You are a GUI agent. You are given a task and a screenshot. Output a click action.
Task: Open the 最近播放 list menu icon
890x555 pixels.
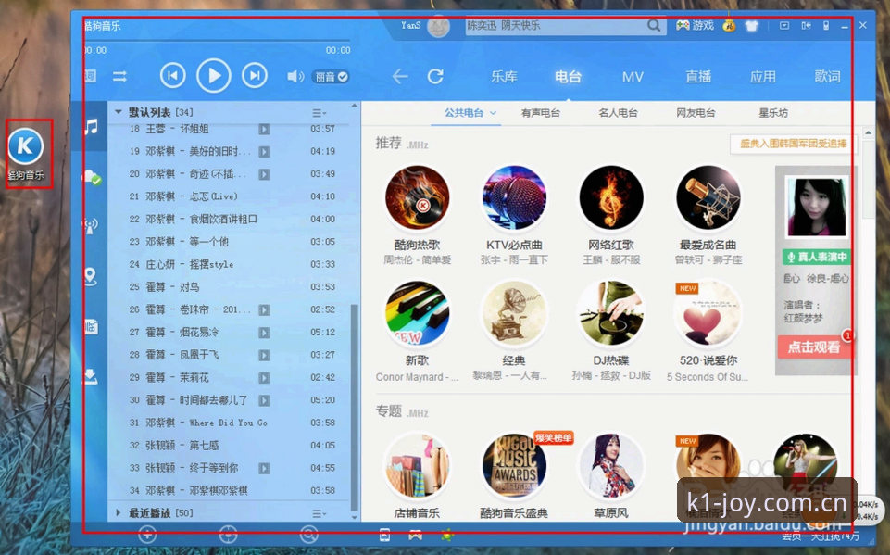[x=319, y=513]
